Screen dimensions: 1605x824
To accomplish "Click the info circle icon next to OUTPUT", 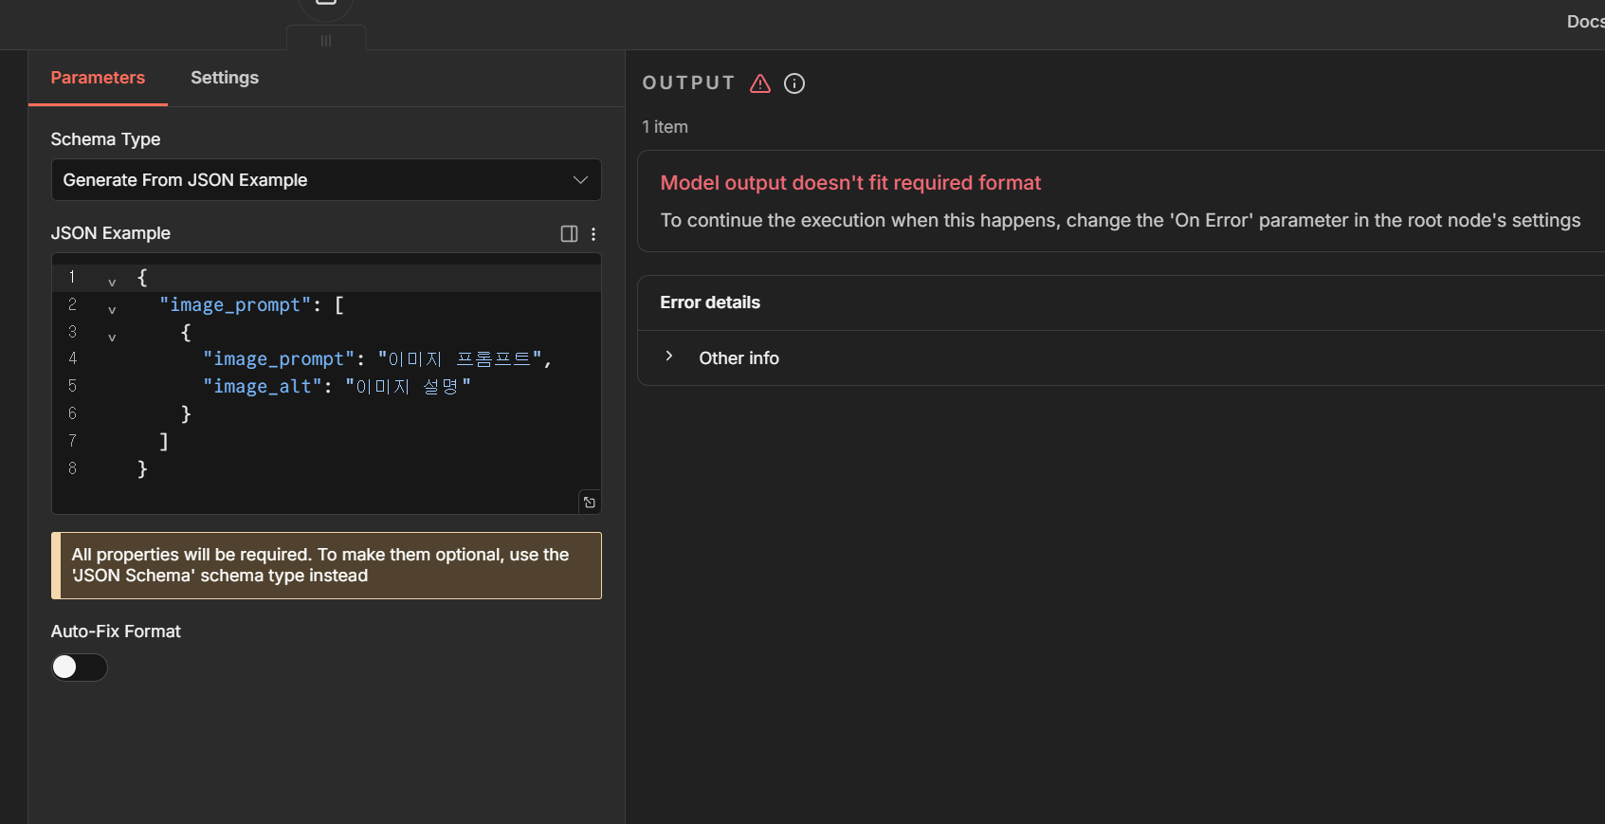I will [x=794, y=83].
